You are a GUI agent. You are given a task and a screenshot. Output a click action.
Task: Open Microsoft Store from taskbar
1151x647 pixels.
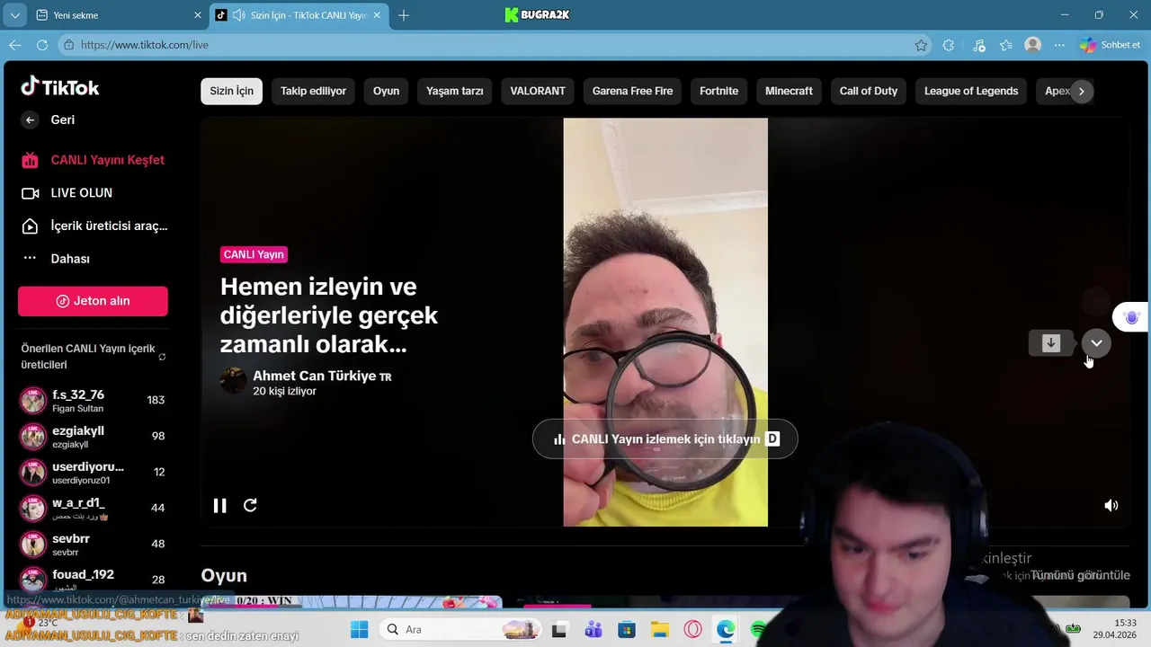627,630
